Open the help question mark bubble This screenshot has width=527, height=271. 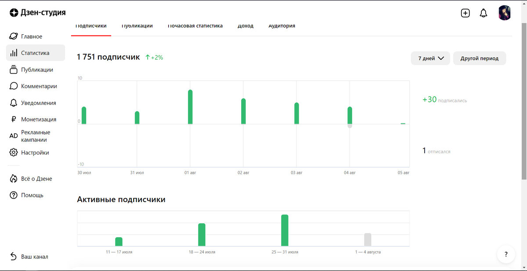pos(506,254)
